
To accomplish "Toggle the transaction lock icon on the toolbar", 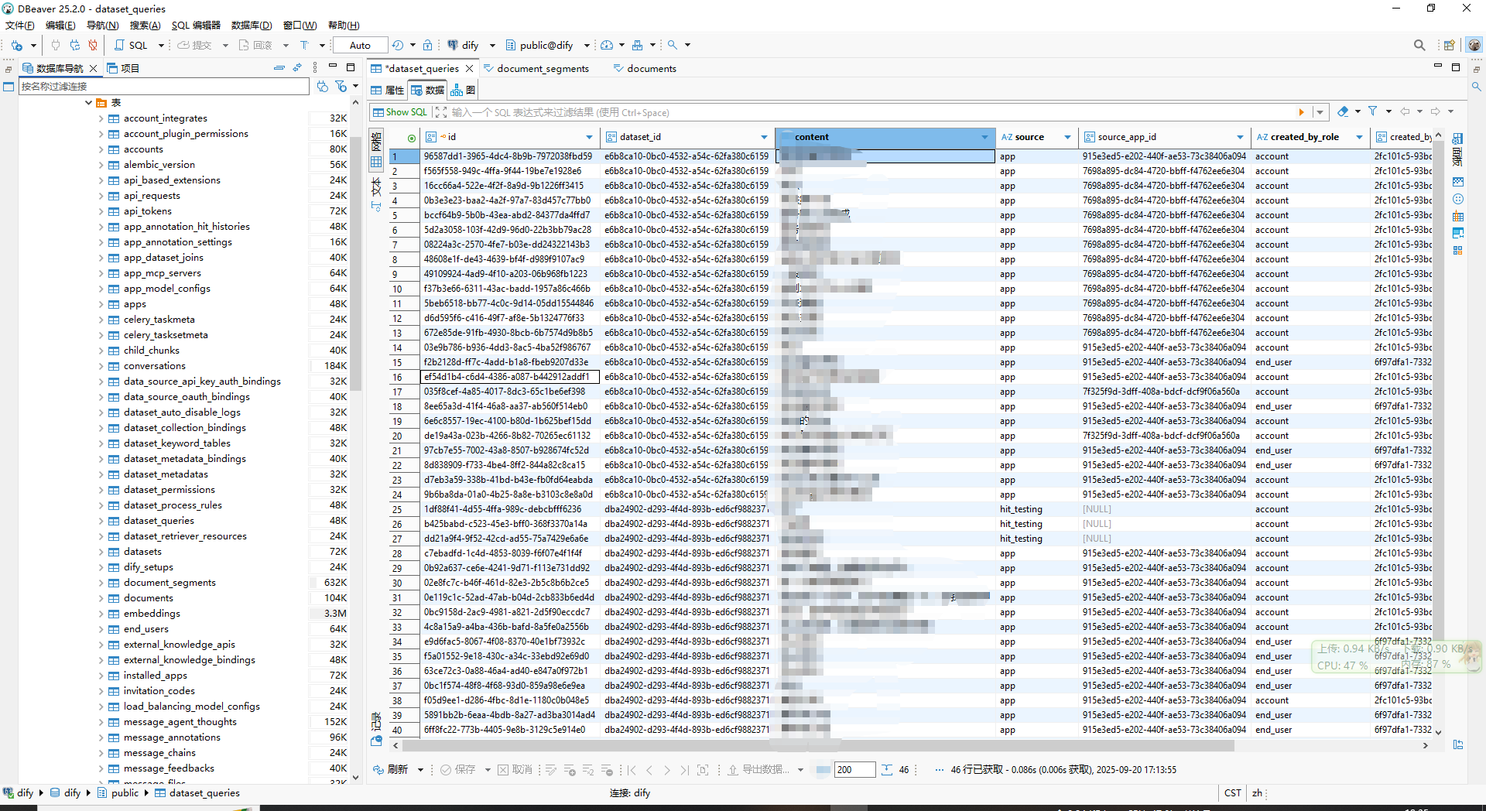I will 304,45.
